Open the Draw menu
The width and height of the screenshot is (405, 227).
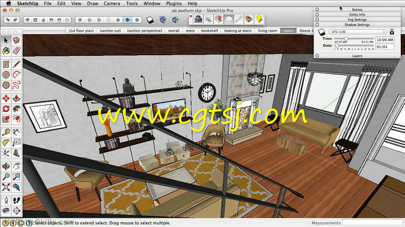92,4
